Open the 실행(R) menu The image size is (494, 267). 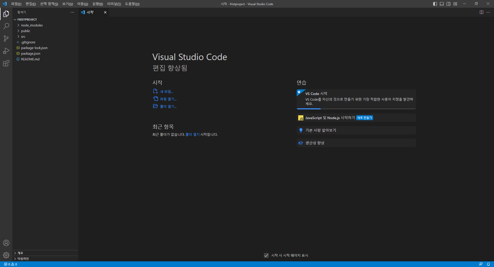98,4
